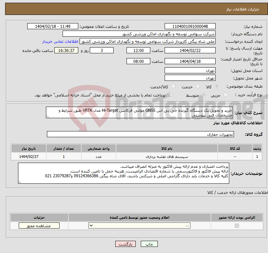Click the description textarea resize handle
The width and height of the screenshot is (268, 253).
pyautogui.click(x=48, y=116)
